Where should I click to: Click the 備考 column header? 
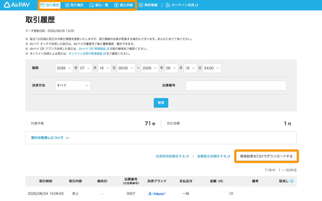[255, 181]
